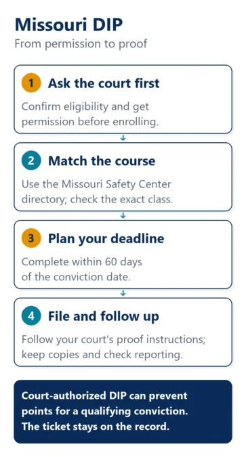Click the teal number 4 circle
The image size is (248, 457).
click(31, 316)
